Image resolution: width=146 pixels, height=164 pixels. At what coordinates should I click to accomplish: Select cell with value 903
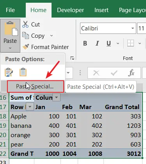tap(123, 135)
